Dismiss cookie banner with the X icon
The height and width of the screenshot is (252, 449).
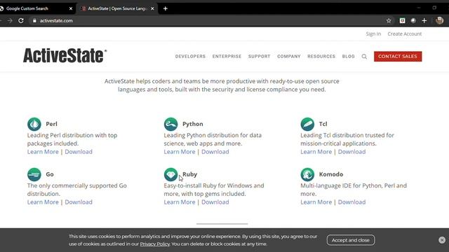[x=442, y=240]
